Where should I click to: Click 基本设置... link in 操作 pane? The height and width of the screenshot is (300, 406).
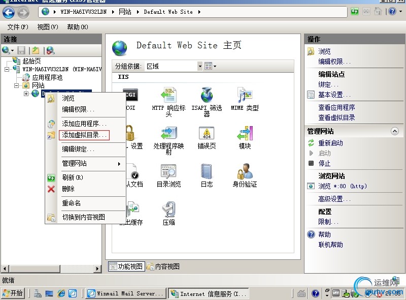[x=334, y=95]
